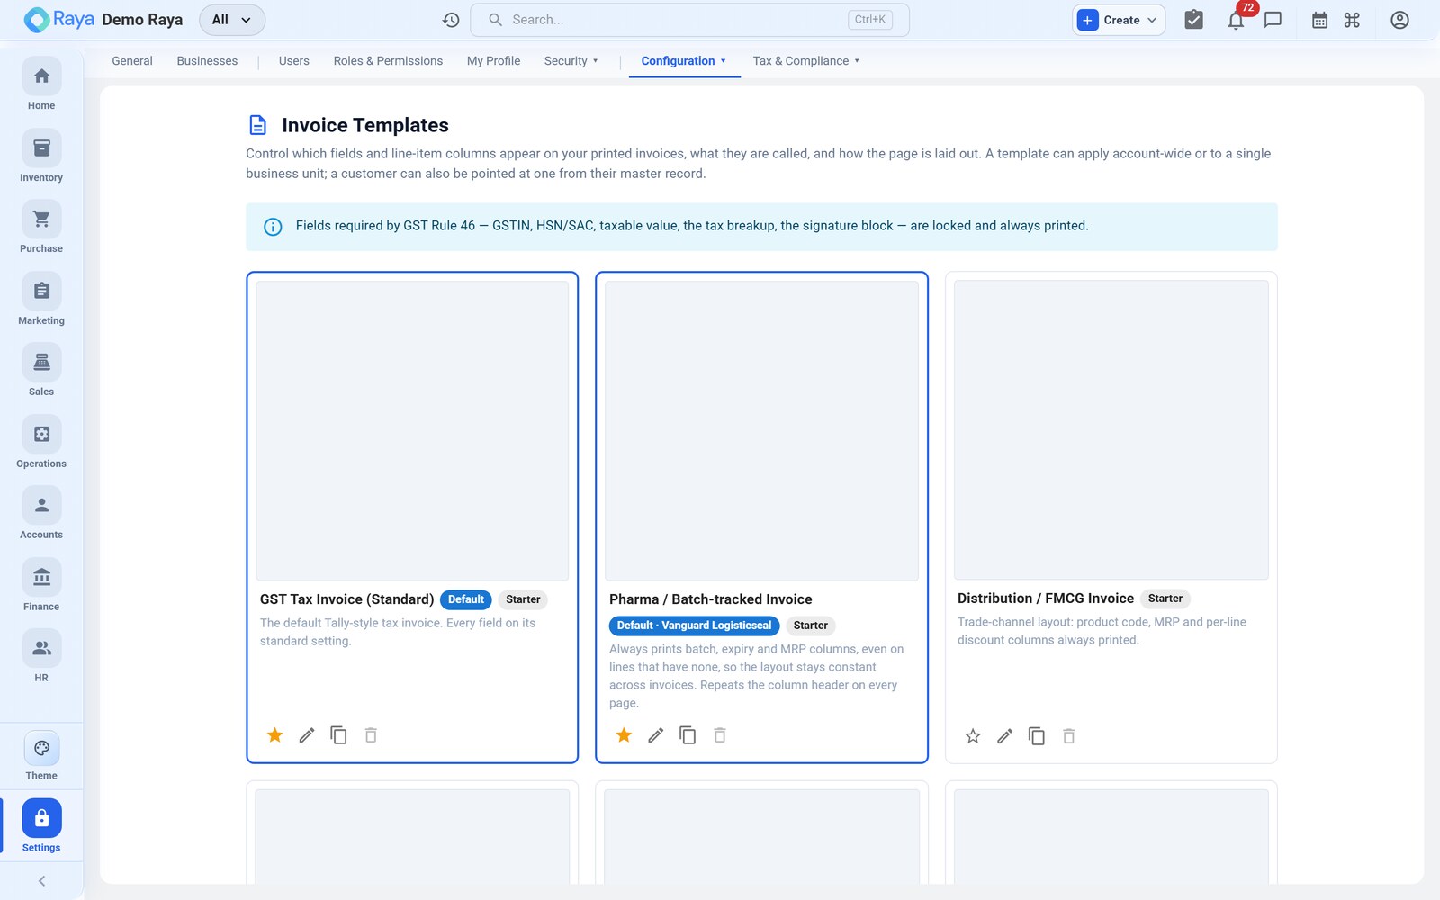This screenshot has width=1440, height=900.
Task: Click the GST Rule 46 info icon
Action: click(x=273, y=227)
